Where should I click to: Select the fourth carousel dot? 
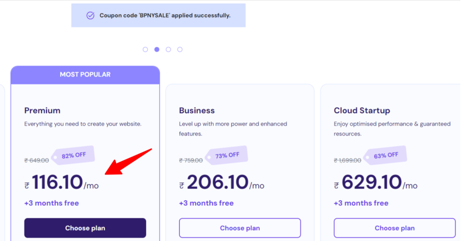(180, 49)
